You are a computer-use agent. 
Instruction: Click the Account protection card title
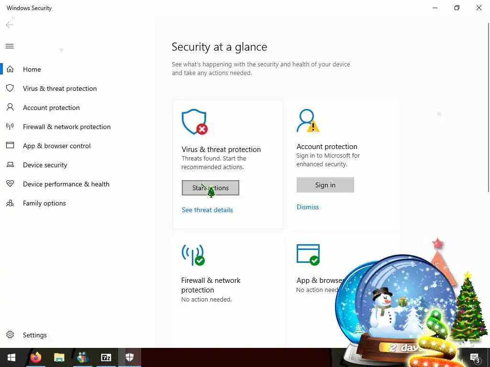tap(326, 146)
